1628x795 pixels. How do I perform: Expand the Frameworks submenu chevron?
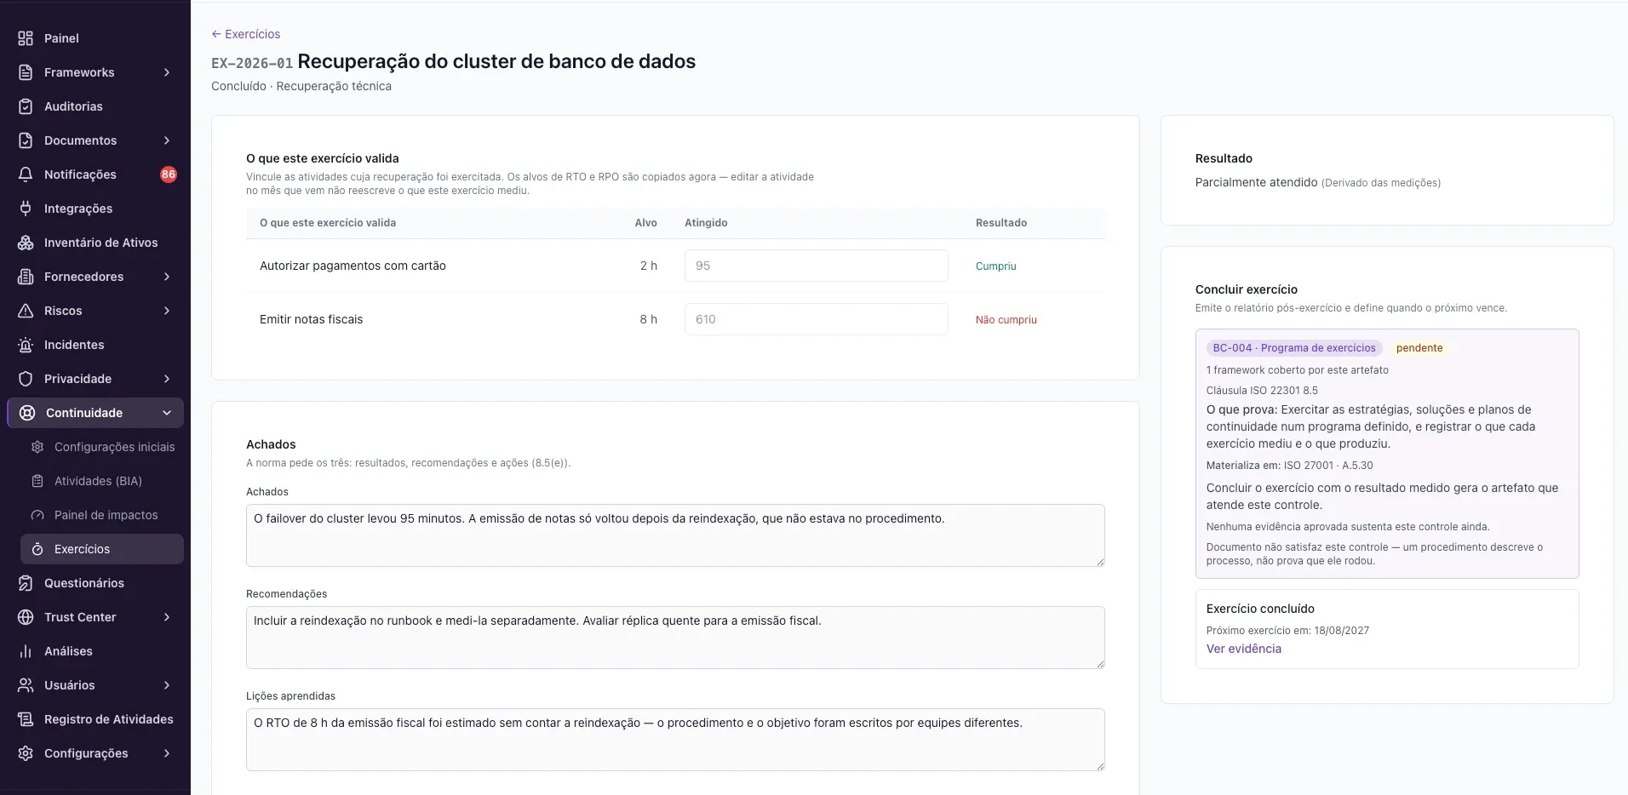coord(167,72)
